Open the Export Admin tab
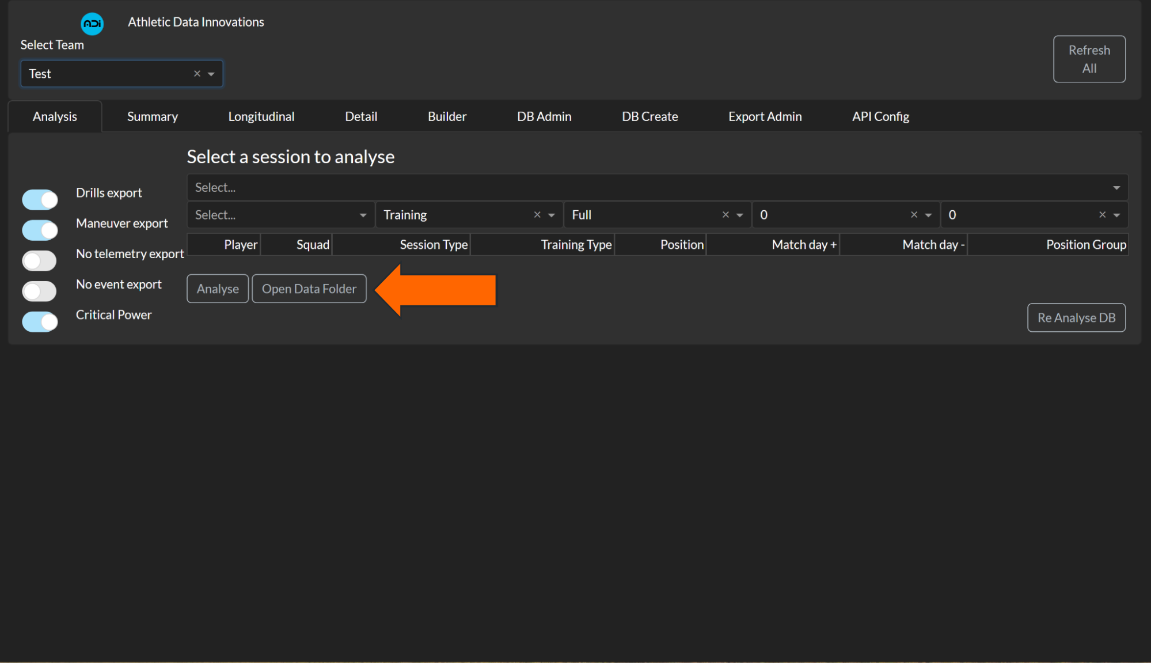 click(x=765, y=116)
